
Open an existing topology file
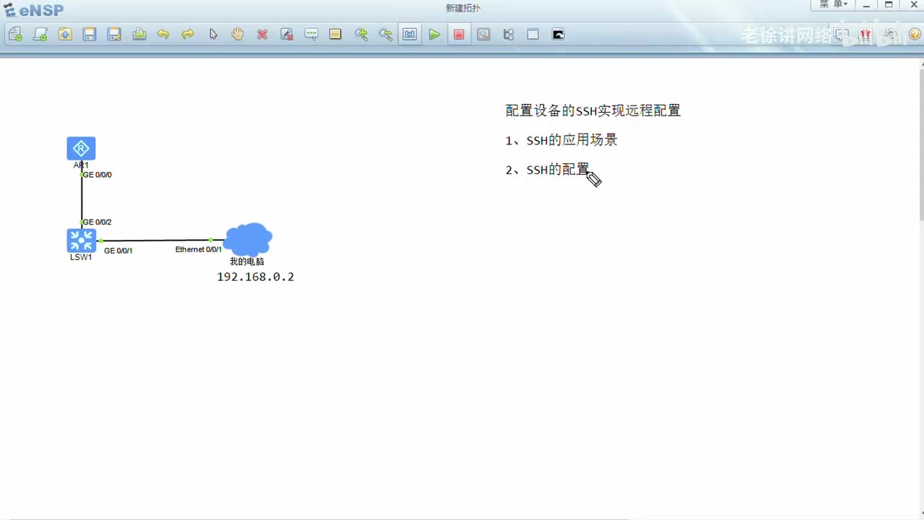[65, 34]
